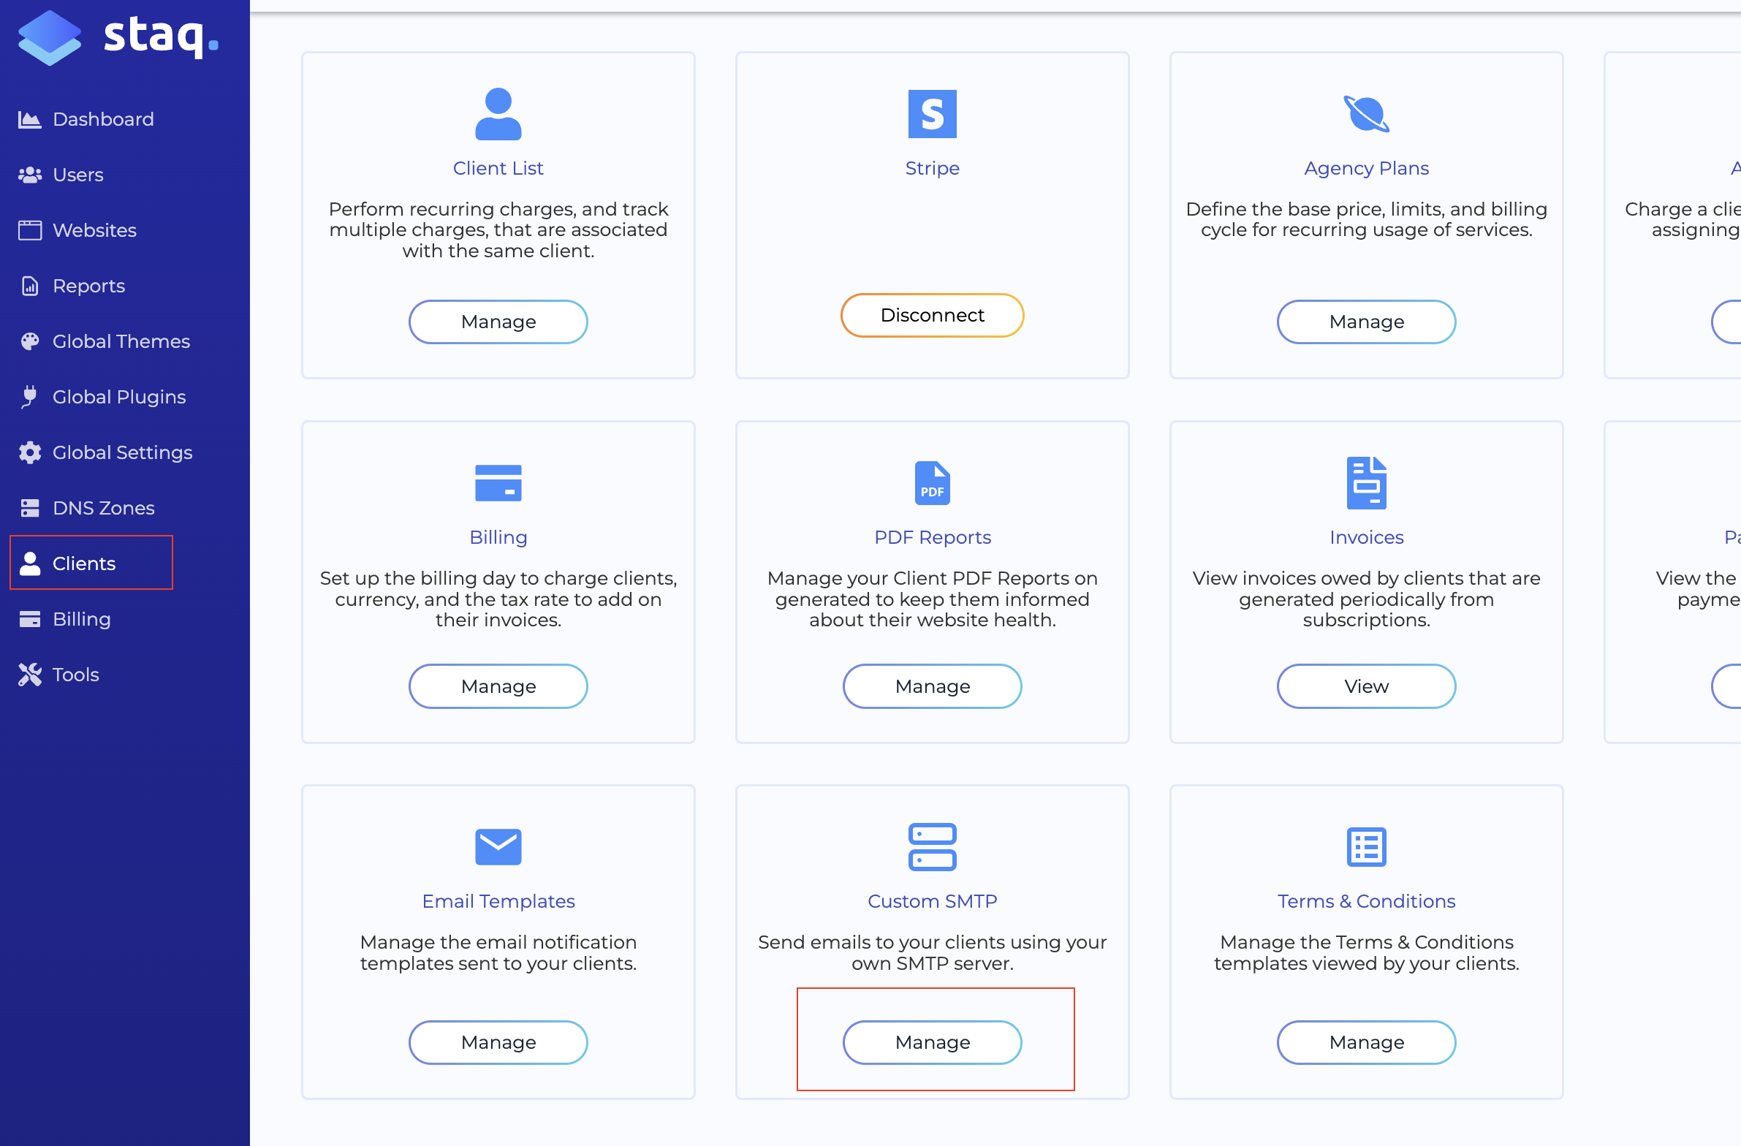Click the Custom SMTP server icon

(x=932, y=847)
